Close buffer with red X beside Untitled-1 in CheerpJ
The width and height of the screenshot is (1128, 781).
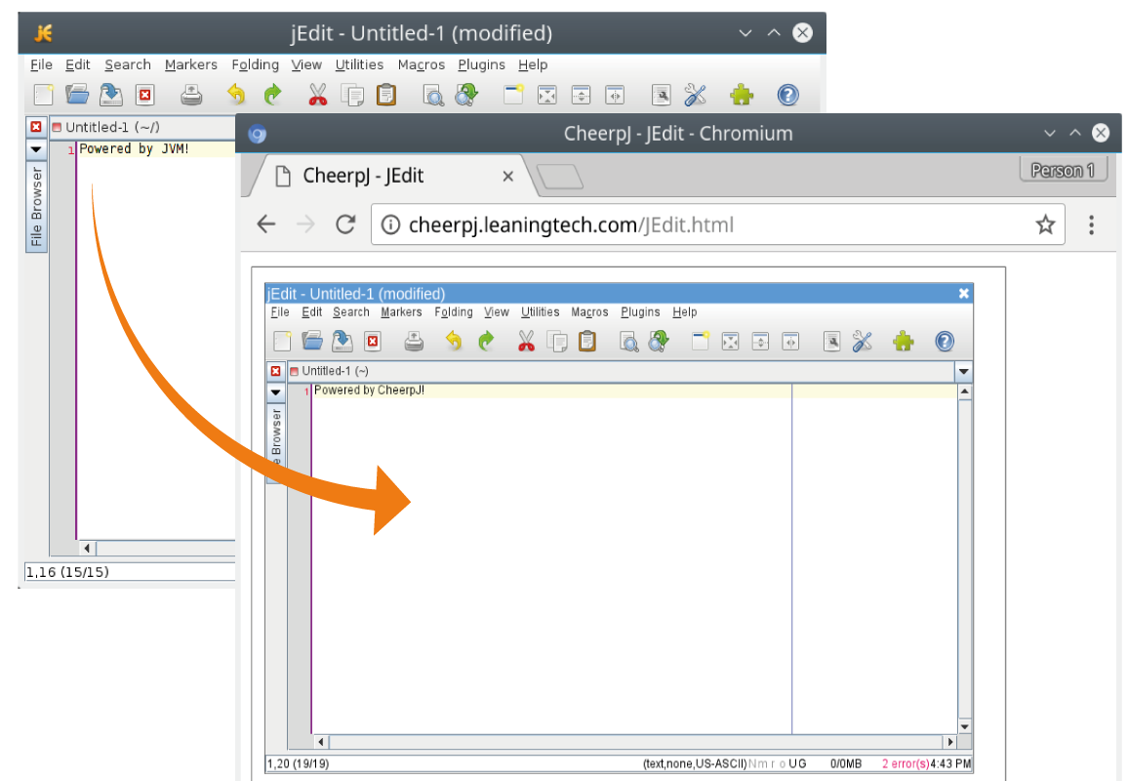(x=276, y=371)
